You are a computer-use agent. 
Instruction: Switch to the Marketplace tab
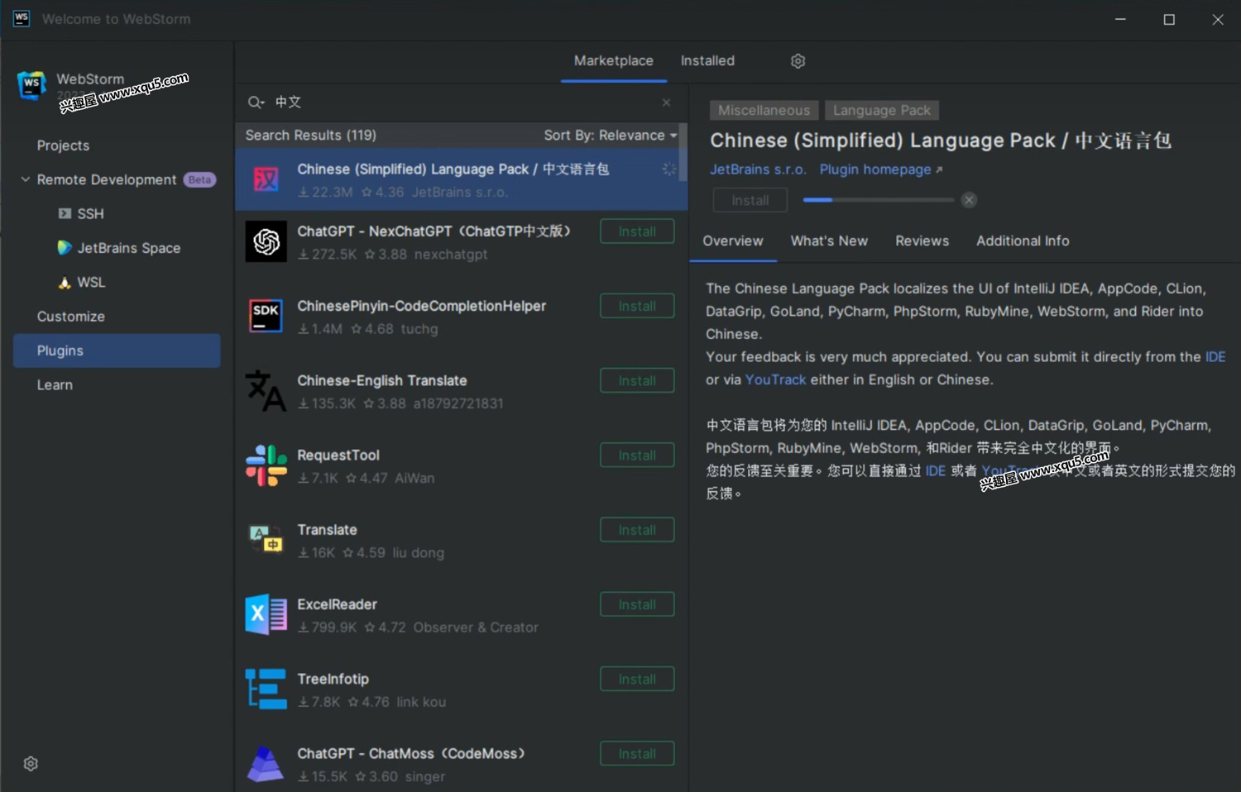pyautogui.click(x=613, y=60)
